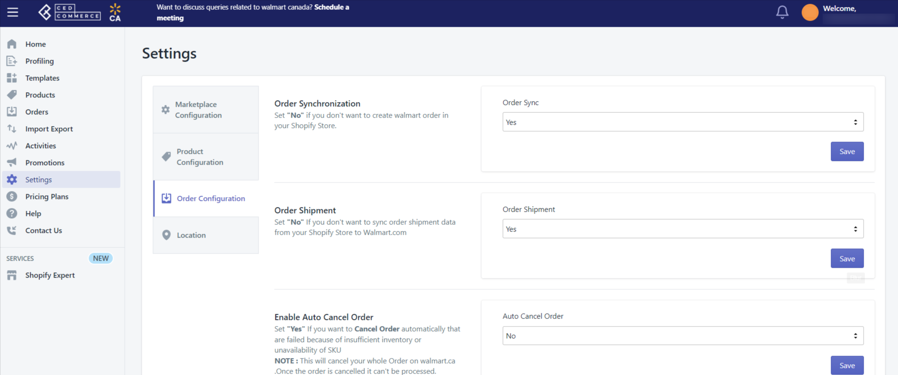The width and height of the screenshot is (898, 375).
Task: Click the Activities pulse icon
Action: point(12,145)
